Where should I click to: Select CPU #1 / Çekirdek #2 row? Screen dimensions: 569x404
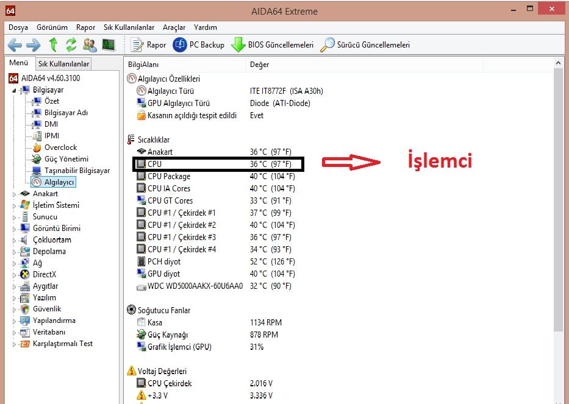[x=215, y=225]
